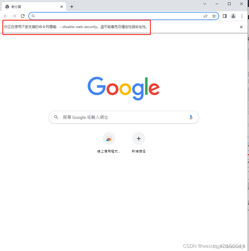Dismiss the disable-web-security warning bar

click(241, 27)
